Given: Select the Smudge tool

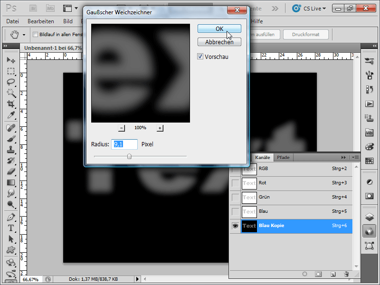Looking at the screenshot, I should [11, 193].
